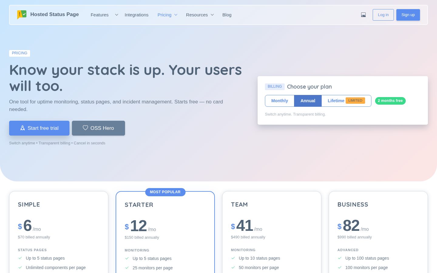Click the Hosted Status Page brand name
The width and height of the screenshot is (437, 273).
click(x=55, y=15)
